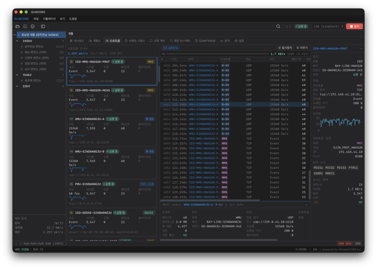The image size is (377, 269).
Task: Open the 보기 menu
Action: [62, 19]
